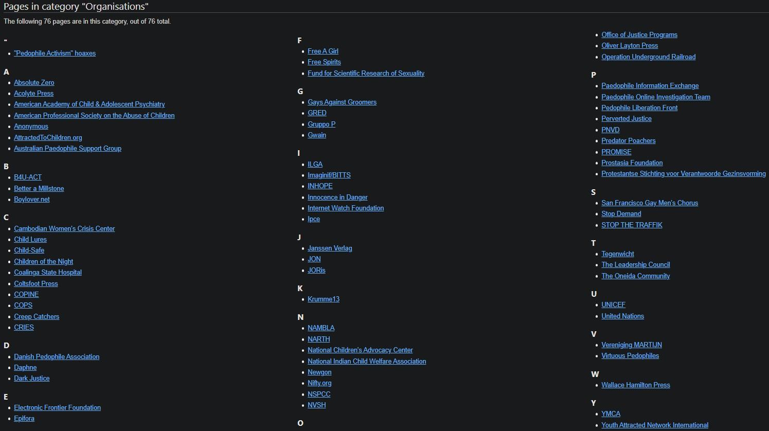Open the Better a Millstone link
This screenshot has height=431, width=769.
[39, 188]
